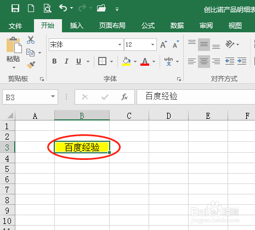Screen dimensions: 255x230
Task: Apply cell borders button
Action: point(102,61)
